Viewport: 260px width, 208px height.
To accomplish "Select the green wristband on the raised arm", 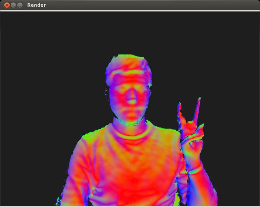I will click(195, 170).
